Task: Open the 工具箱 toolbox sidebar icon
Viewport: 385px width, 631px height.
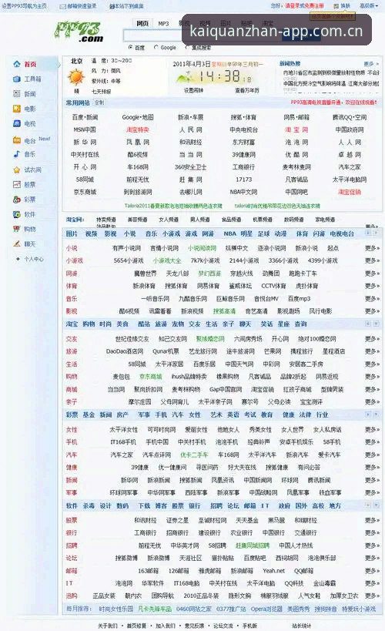Action: tap(17, 79)
